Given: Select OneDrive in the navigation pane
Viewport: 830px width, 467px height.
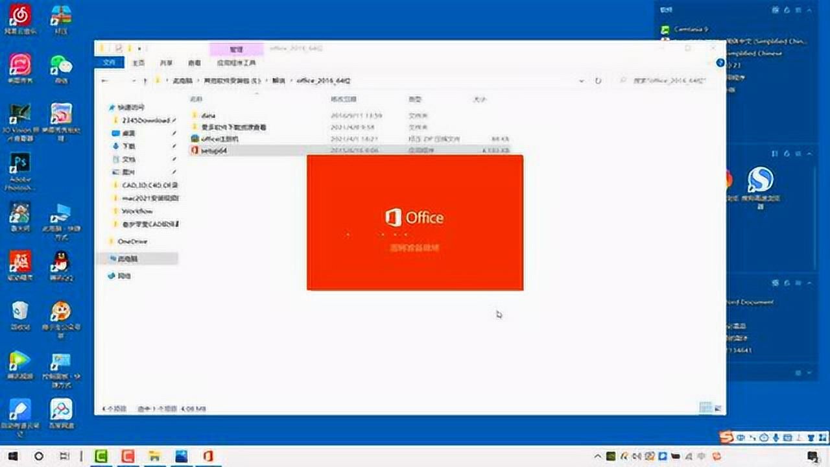Looking at the screenshot, I should pos(128,241).
